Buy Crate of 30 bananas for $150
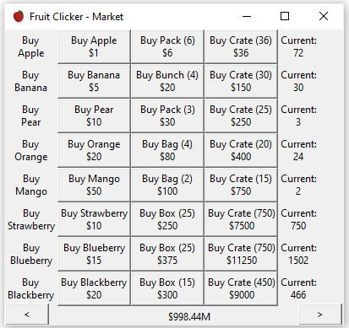The width and height of the screenshot is (349, 328). (x=241, y=81)
